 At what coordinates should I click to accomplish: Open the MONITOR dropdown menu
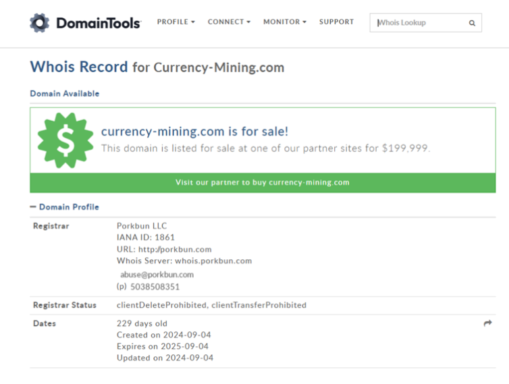point(285,22)
